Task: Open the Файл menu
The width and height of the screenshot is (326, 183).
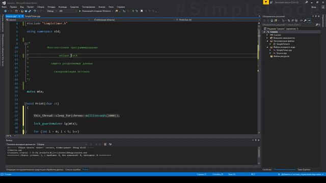Action: click(4, 7)
